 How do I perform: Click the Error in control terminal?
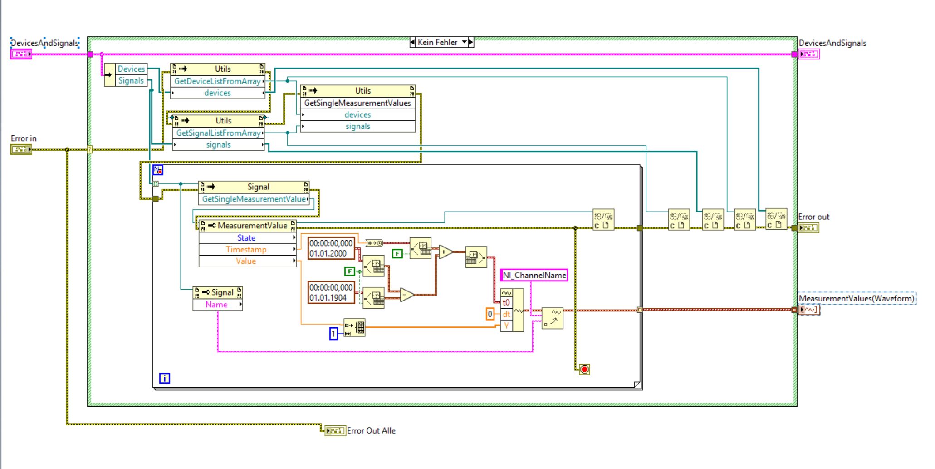(x=21, y=149)
